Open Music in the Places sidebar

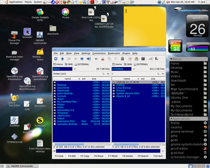coord(188,72)
